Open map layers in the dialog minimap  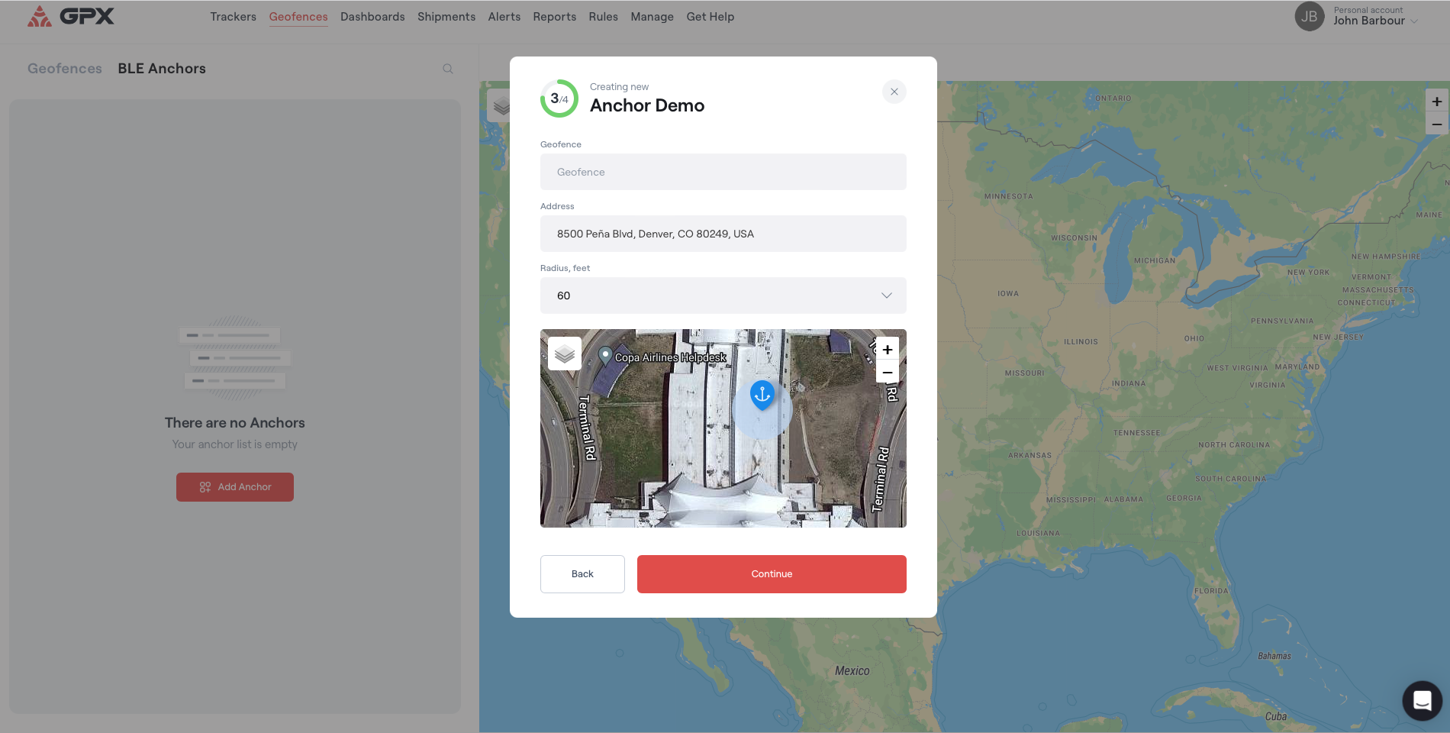coord(565,354)
